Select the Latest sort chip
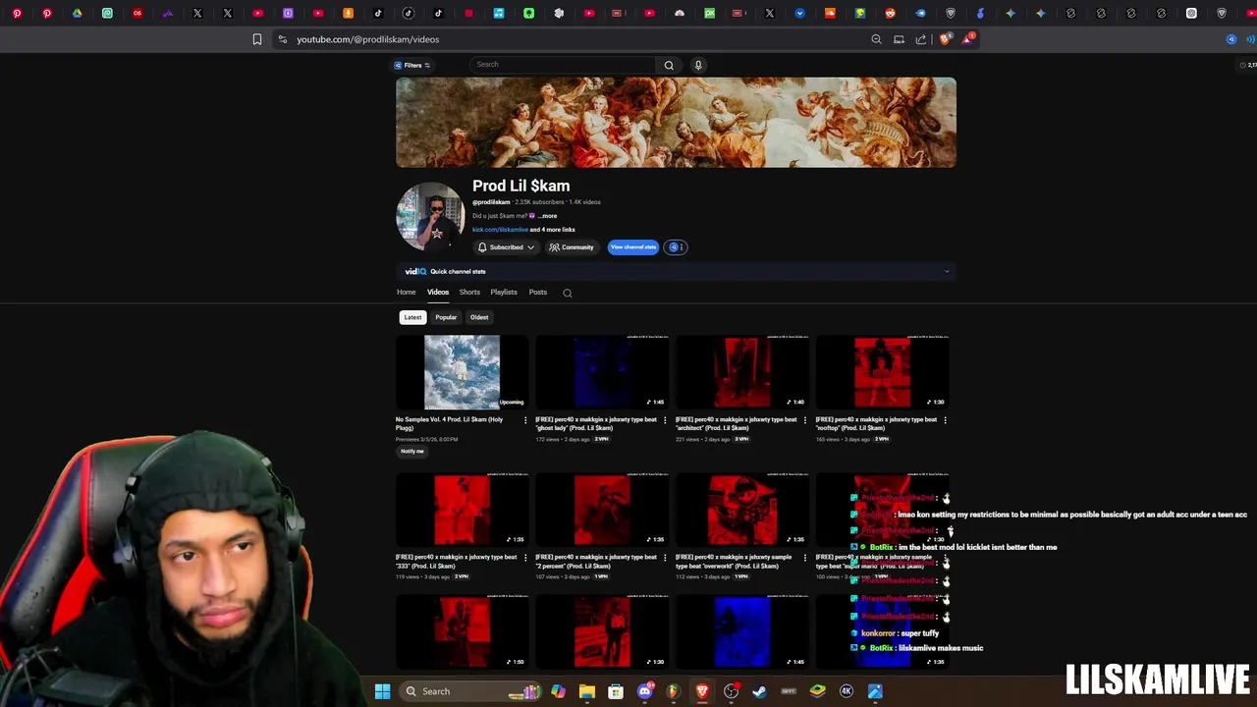1257x707 pixels. point(412,317)
